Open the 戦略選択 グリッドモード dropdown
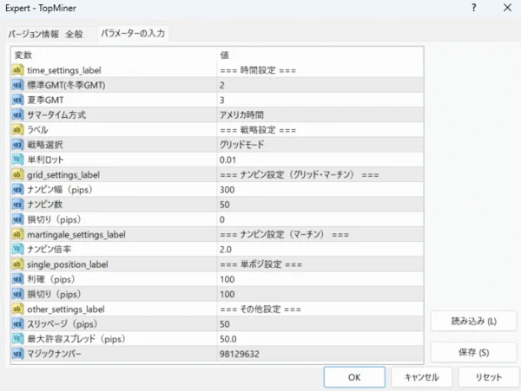521x391 pixels. pos(320,145)
